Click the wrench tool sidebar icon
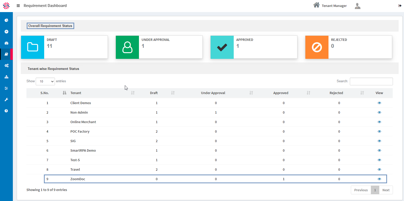The width and height of the screenshot is (404, 201). tap(6, 99)
